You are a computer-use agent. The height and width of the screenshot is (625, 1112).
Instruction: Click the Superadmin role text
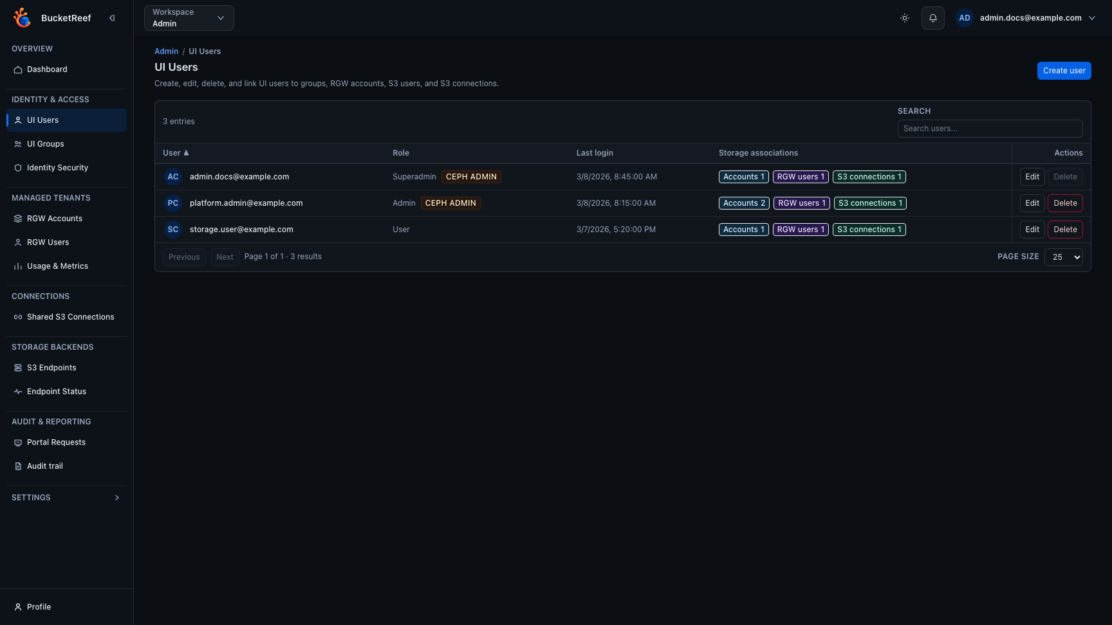coord(414,177)
